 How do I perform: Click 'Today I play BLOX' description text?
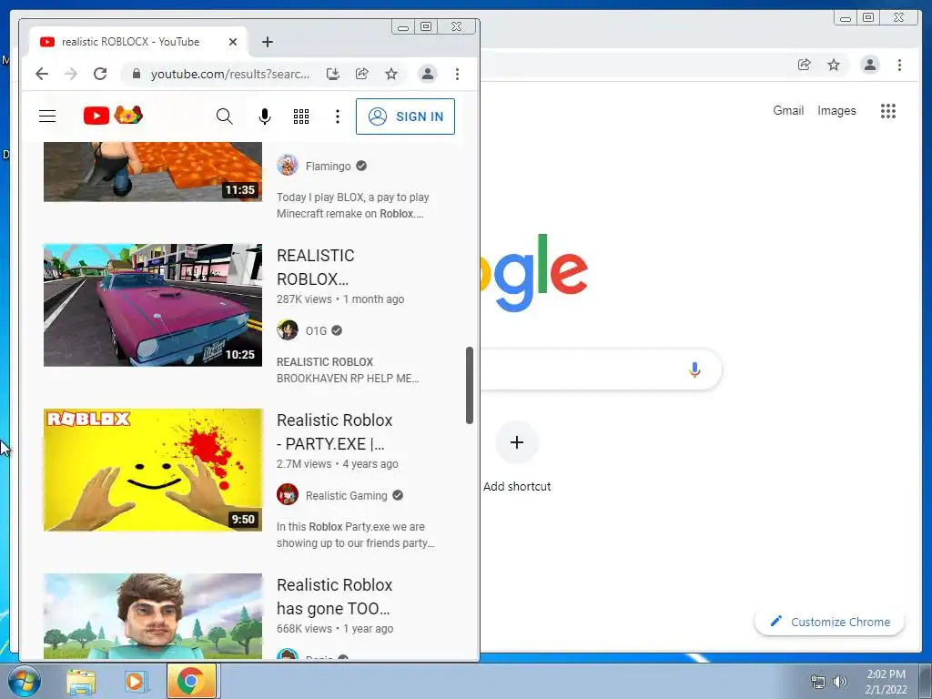coord(352,206)
